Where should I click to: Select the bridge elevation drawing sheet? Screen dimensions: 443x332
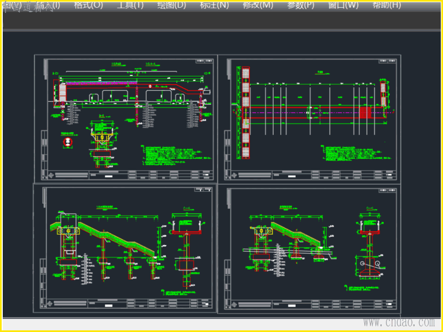[126, 119]
